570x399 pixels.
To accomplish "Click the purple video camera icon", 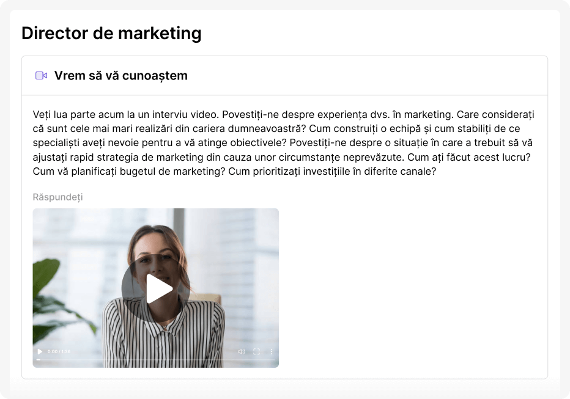I will point(41,76).
